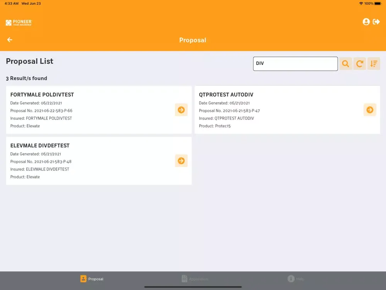The image size is (386, 290).
Task: Click Product: Elevate in FORTYMALE card
Action: click(x=25, y=126)
